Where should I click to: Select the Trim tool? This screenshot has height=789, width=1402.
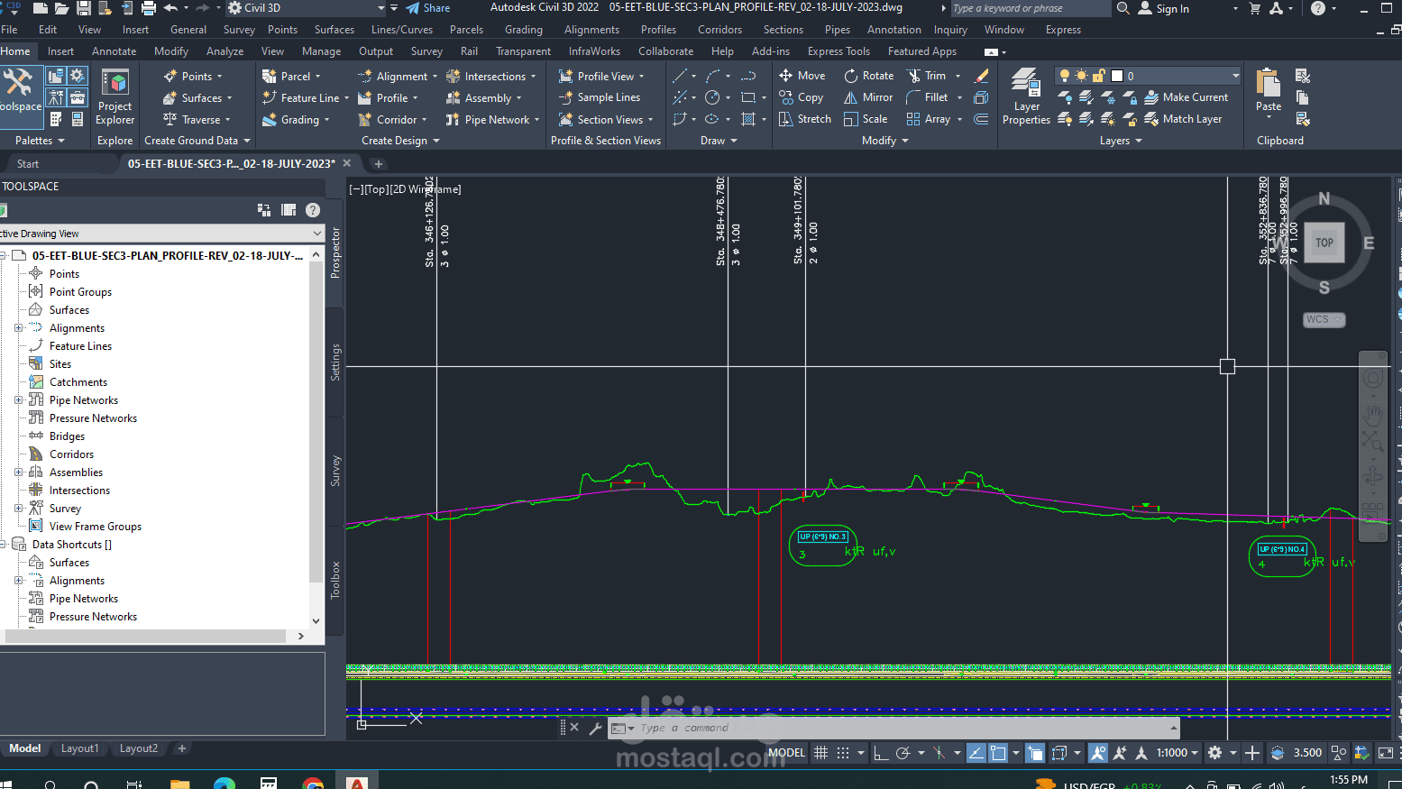click(x=927, y=76)
